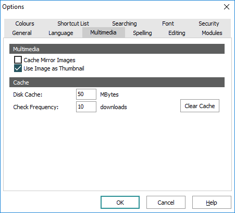Cancel the Options dialog
Viewport: 235px width, 213px height.
click(166, 203)
